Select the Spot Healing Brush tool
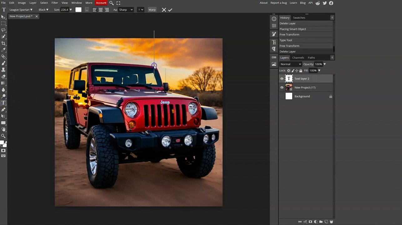The height and width of the screenshot is (225, 402). pos(3,57)
